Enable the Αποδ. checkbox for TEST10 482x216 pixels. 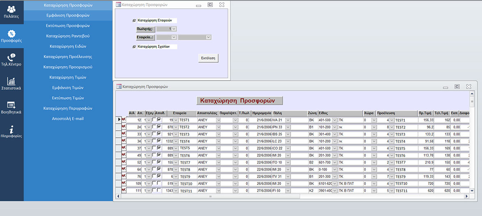point(159,183)
